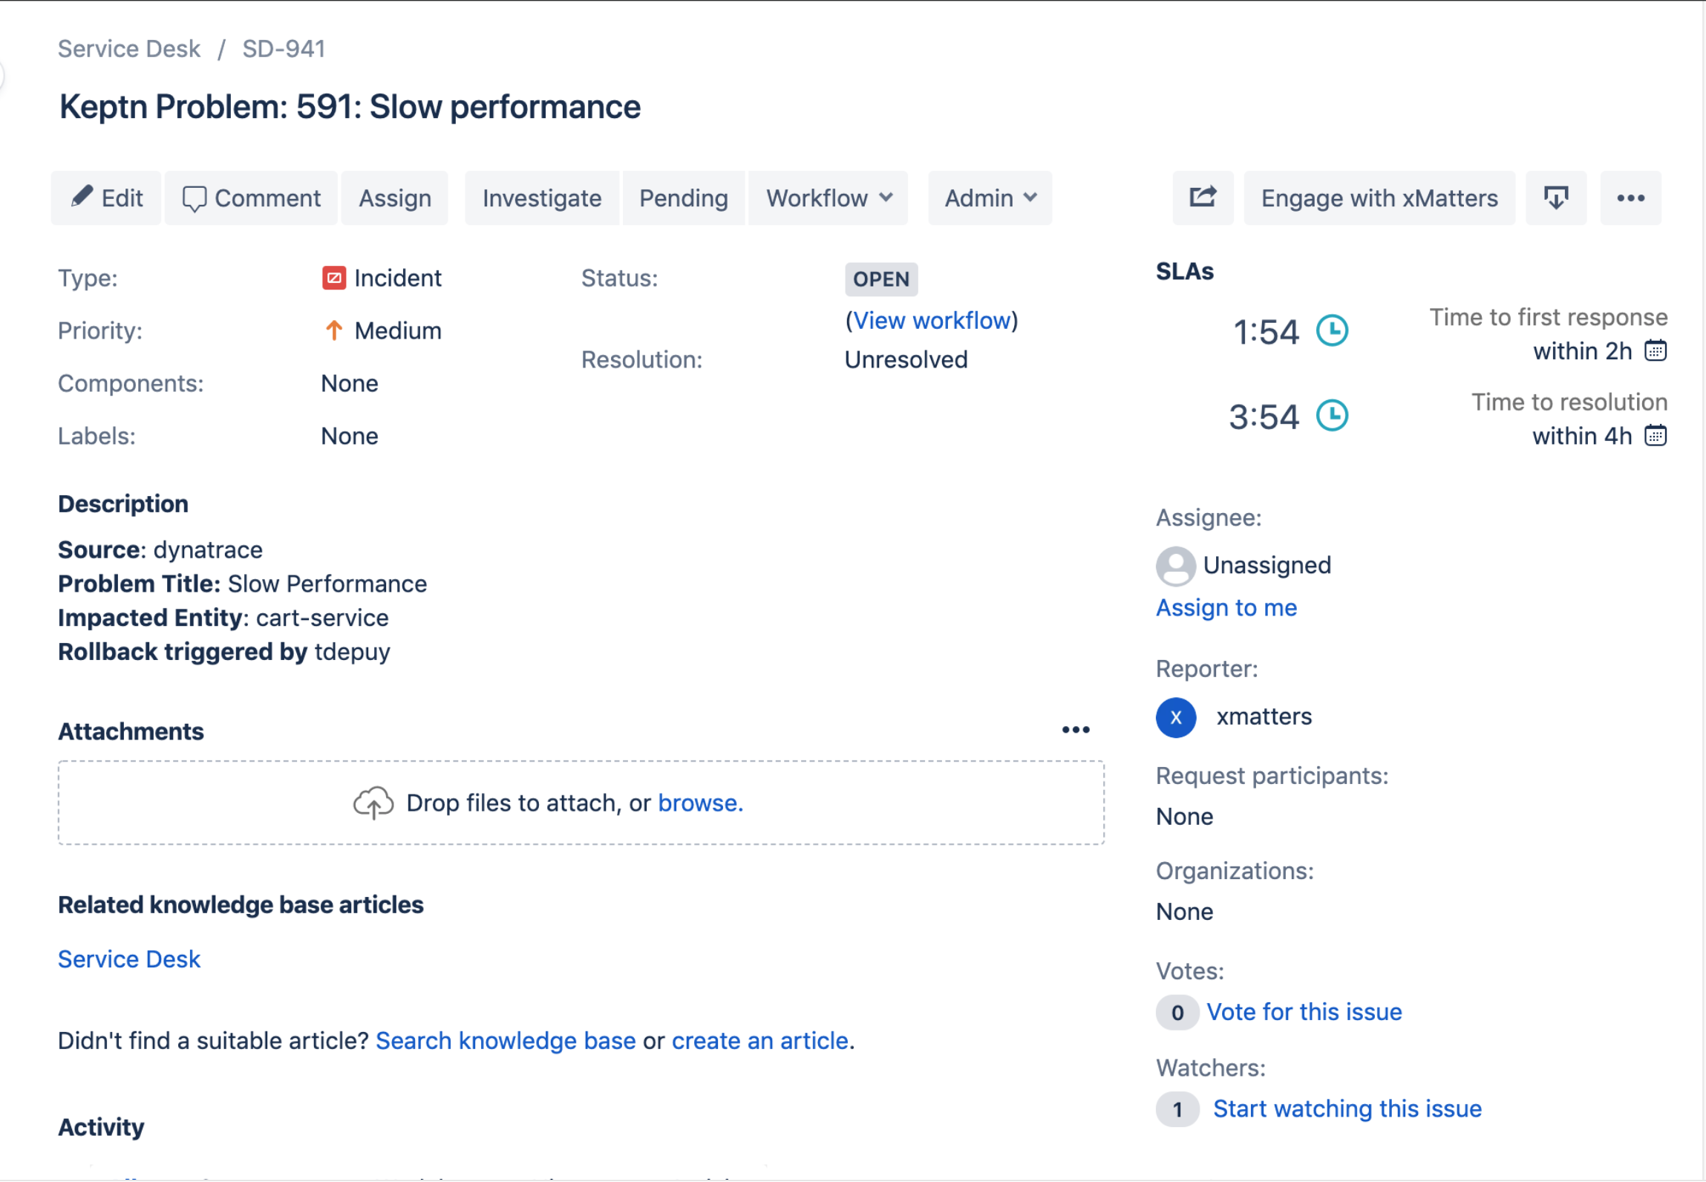
Task: Expand the Workflow dropdown
Action: click(x=828, y=197)
